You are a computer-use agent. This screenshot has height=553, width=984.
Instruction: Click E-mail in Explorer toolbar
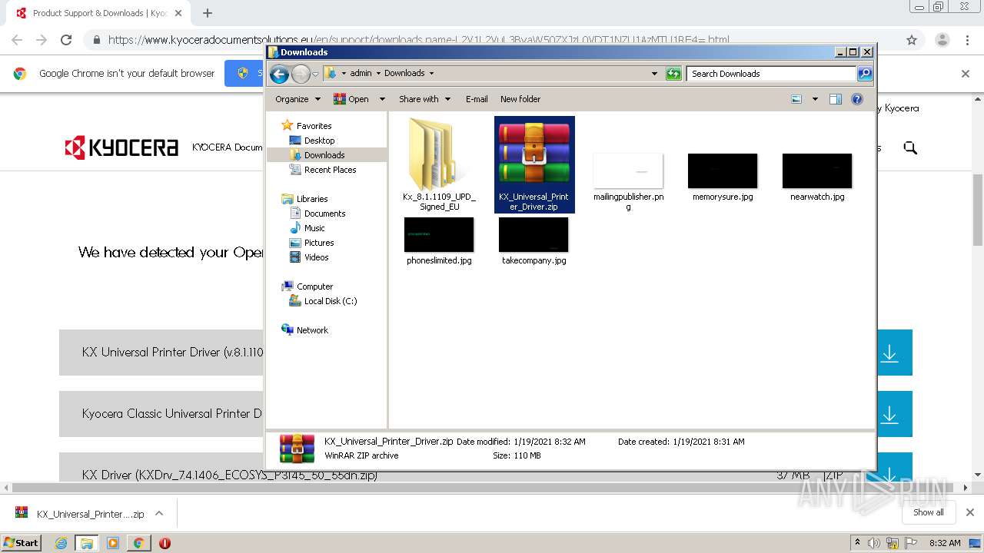[477, 99]
